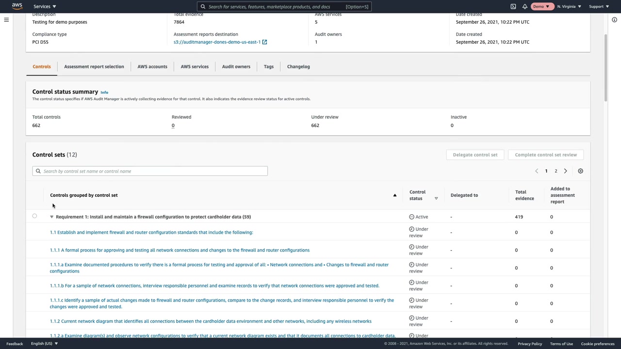Click the control set search field

[150, 171]
